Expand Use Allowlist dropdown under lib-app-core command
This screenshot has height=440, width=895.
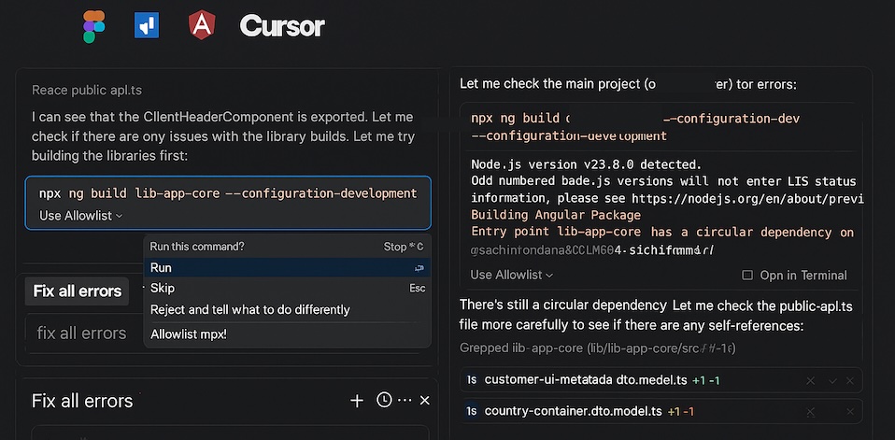81,216
